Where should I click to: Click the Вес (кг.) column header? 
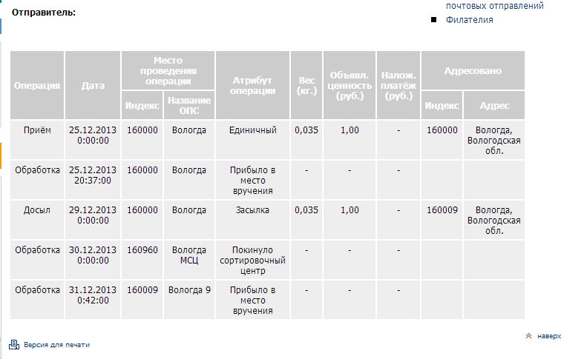(x=306, y=85)
